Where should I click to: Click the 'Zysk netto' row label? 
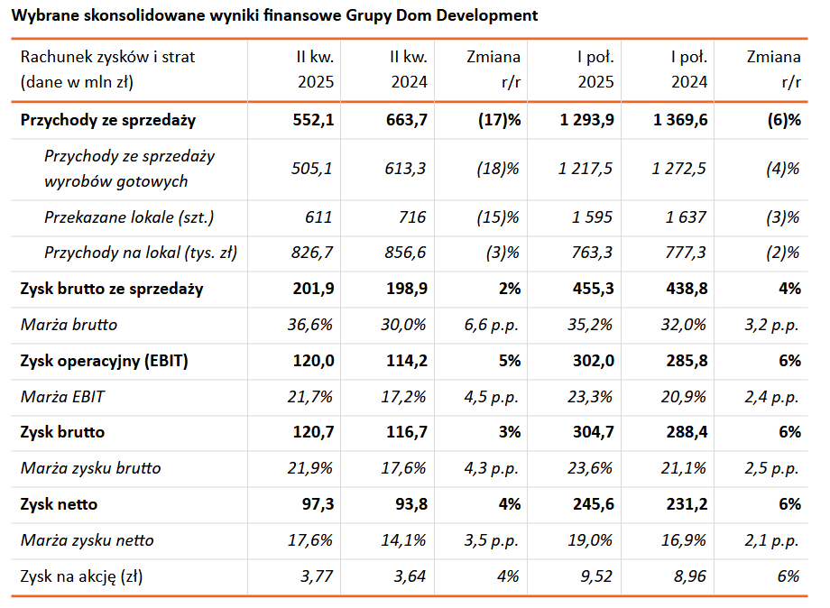(59, 504)
